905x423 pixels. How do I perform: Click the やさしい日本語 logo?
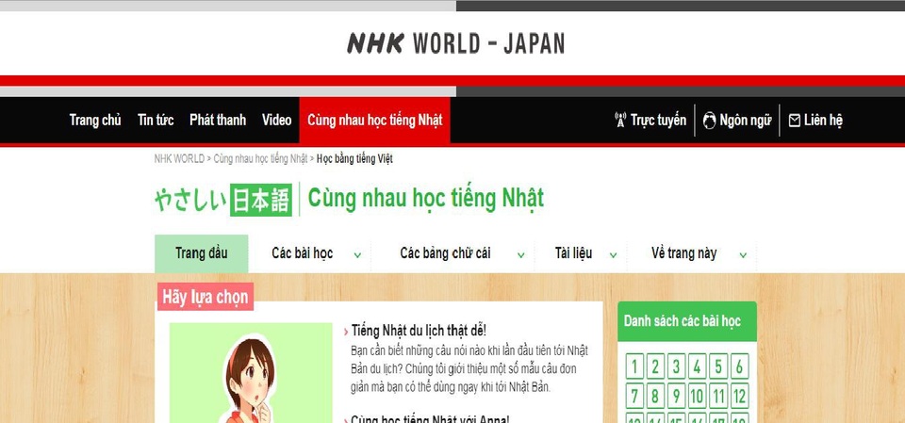click(223, 200)
